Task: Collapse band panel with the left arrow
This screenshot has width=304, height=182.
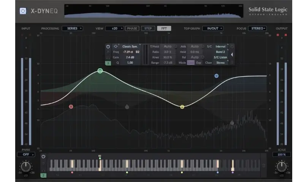Action: [x=232, y=54]
